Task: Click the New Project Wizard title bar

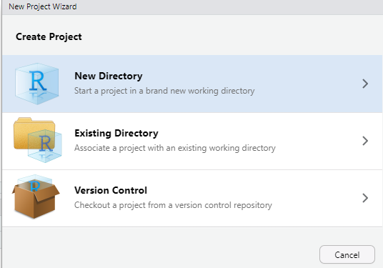Action: point(191,7)
